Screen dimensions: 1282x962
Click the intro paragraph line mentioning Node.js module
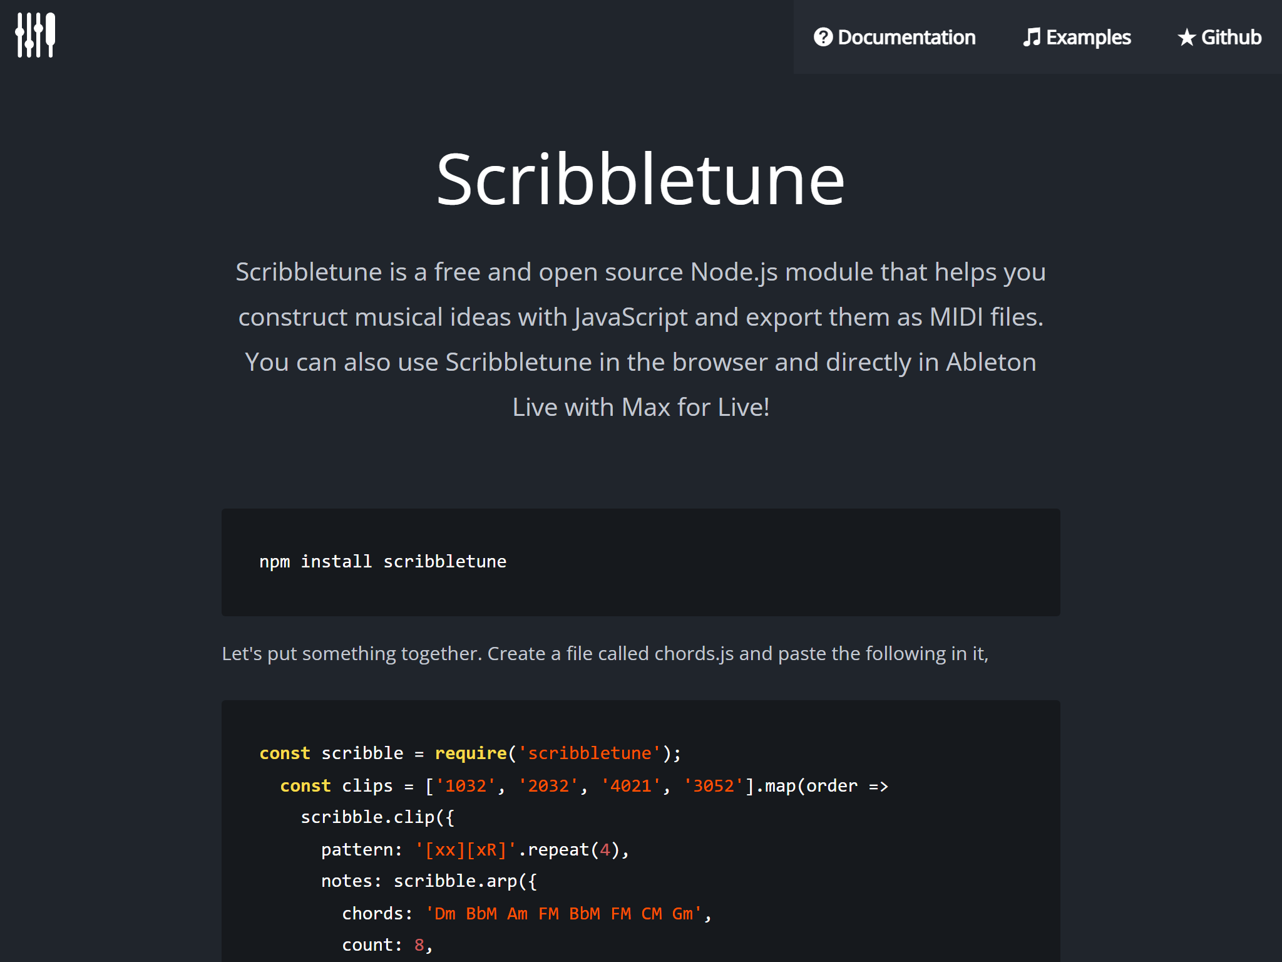click(x=640, y=272)
